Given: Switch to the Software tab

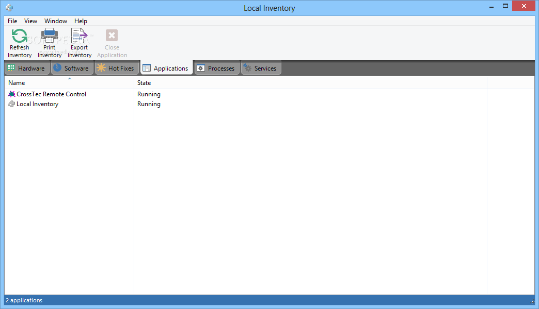Looking at the screenshot, I should pyautogui.click(x=72, y=68).
